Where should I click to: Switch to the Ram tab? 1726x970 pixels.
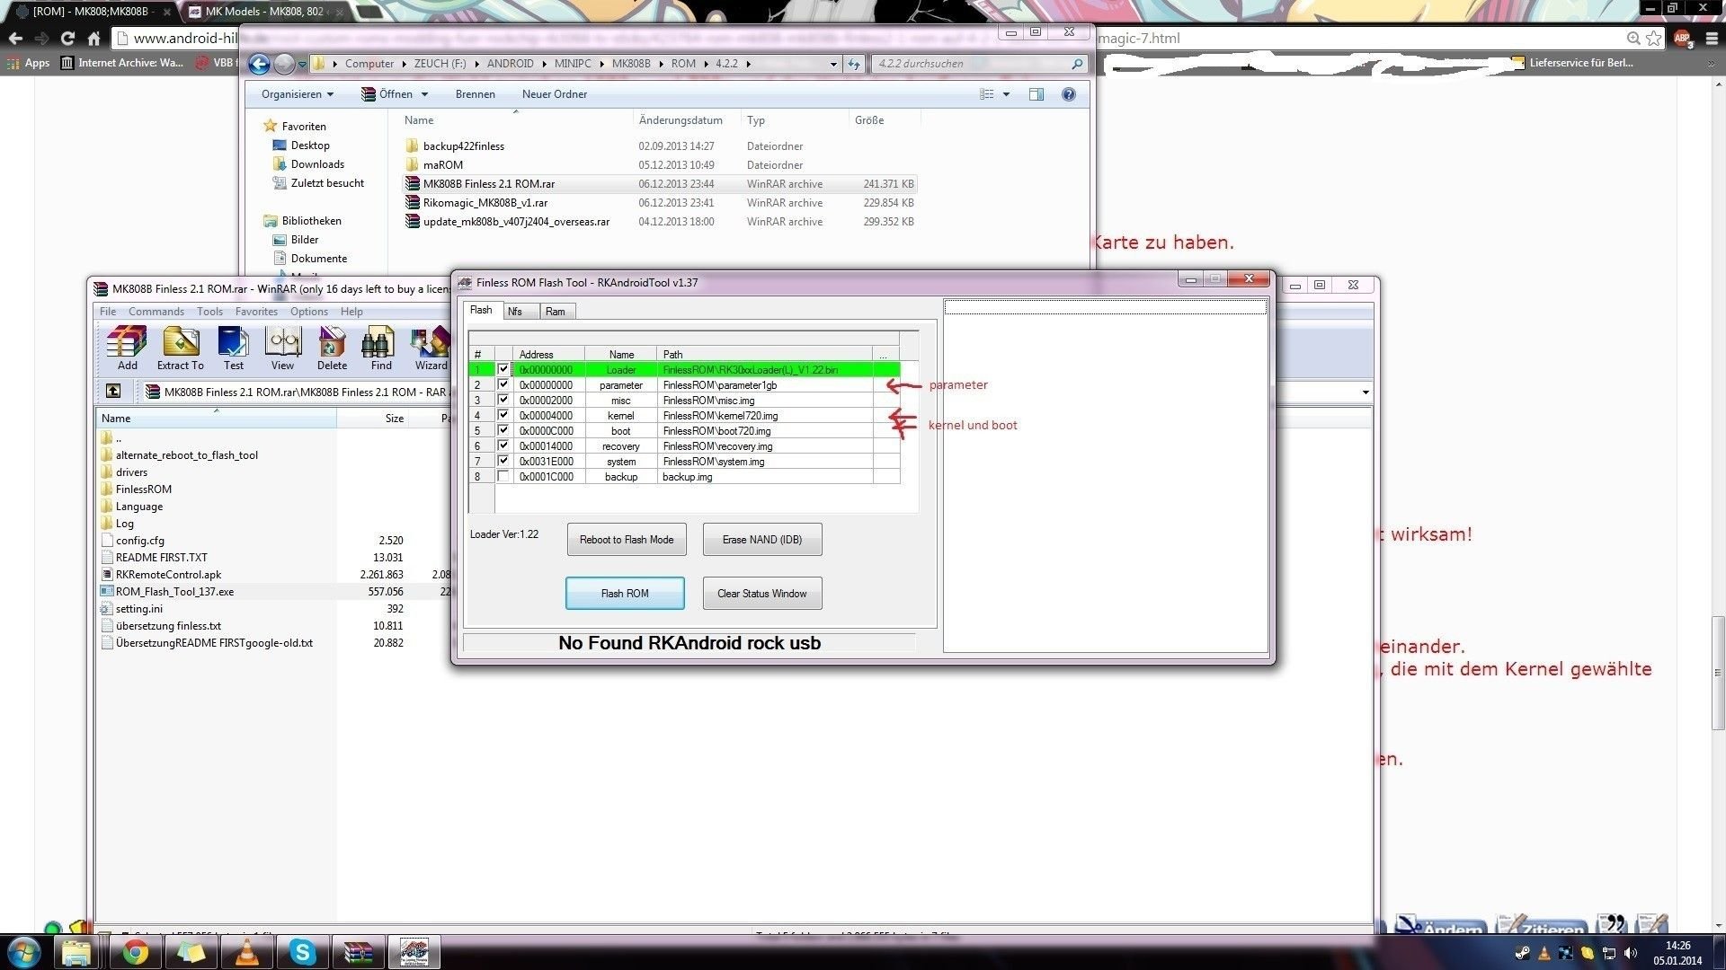coord(556,312)
